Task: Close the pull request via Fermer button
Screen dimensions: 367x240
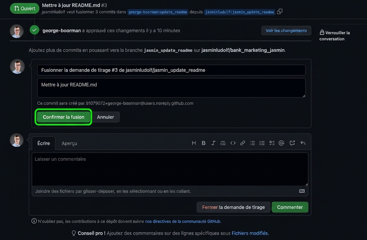Action: [x=233, y=207]
